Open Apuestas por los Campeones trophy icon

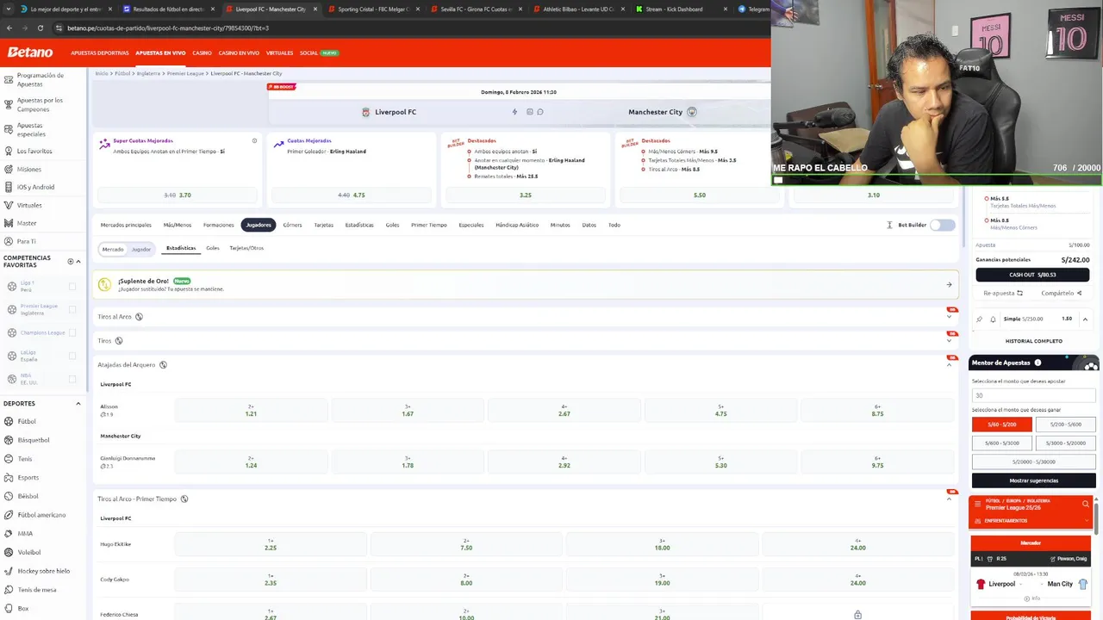8,104
